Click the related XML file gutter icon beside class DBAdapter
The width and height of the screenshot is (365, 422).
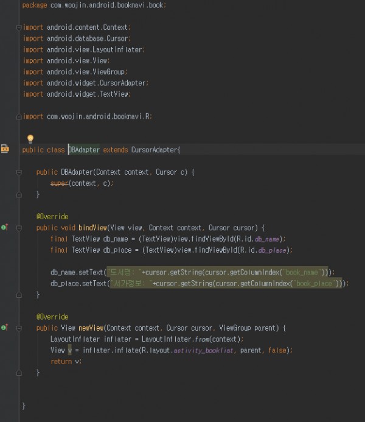click(x=5, y=149)
